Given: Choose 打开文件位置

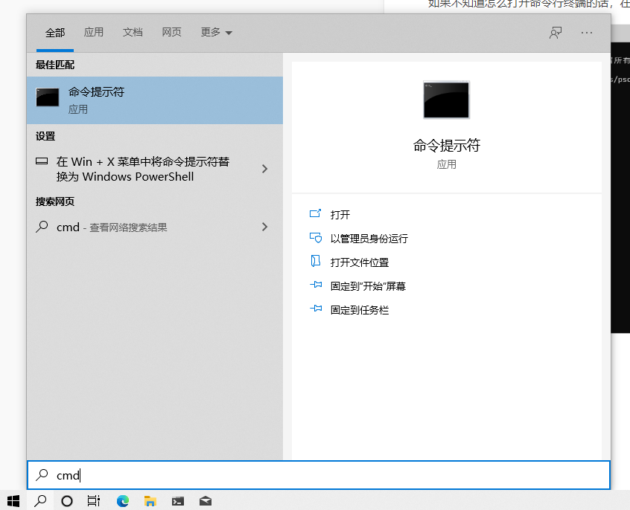Looking at the screenshot, I should click(x=360, y=262).
